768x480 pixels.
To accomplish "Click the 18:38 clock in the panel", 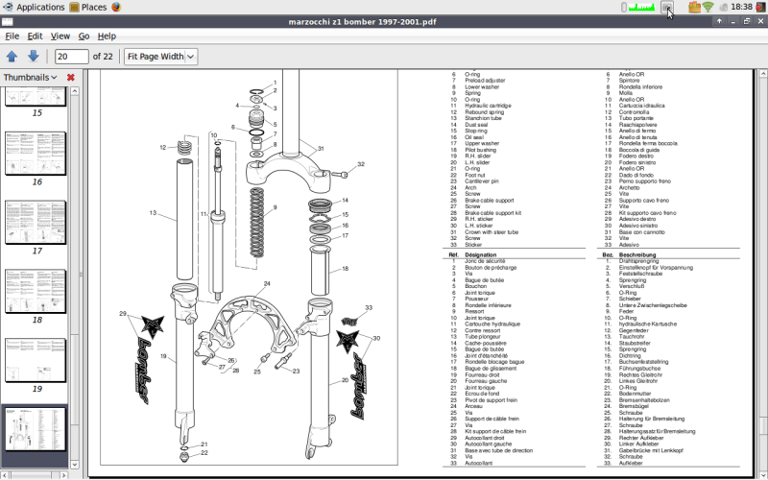I will (741, 7).
